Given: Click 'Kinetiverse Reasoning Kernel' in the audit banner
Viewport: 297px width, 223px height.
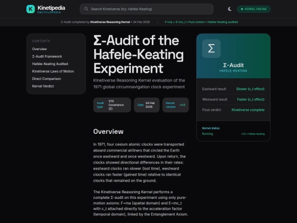Looking at the screenshot, I should click(110, 22).
